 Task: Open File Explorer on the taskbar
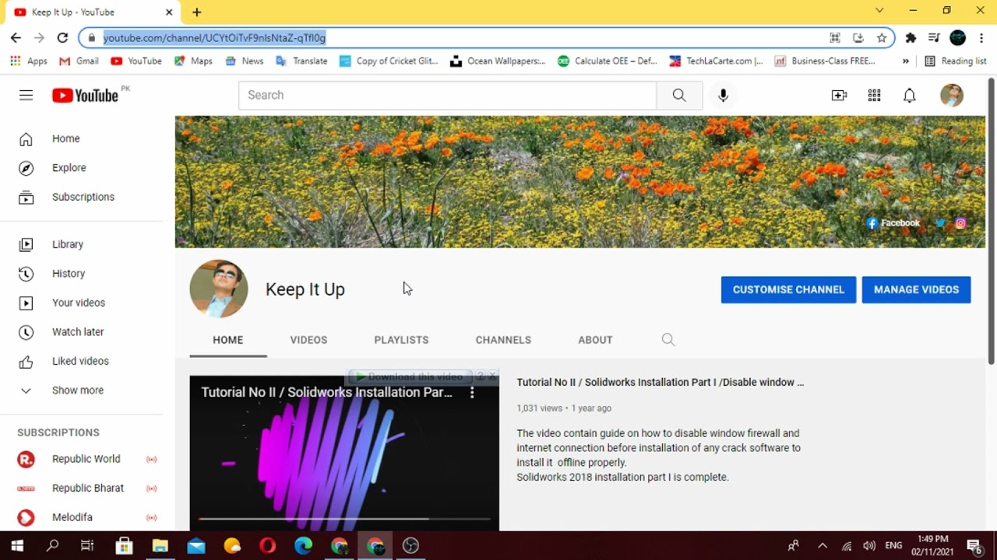tap(160, 546)
